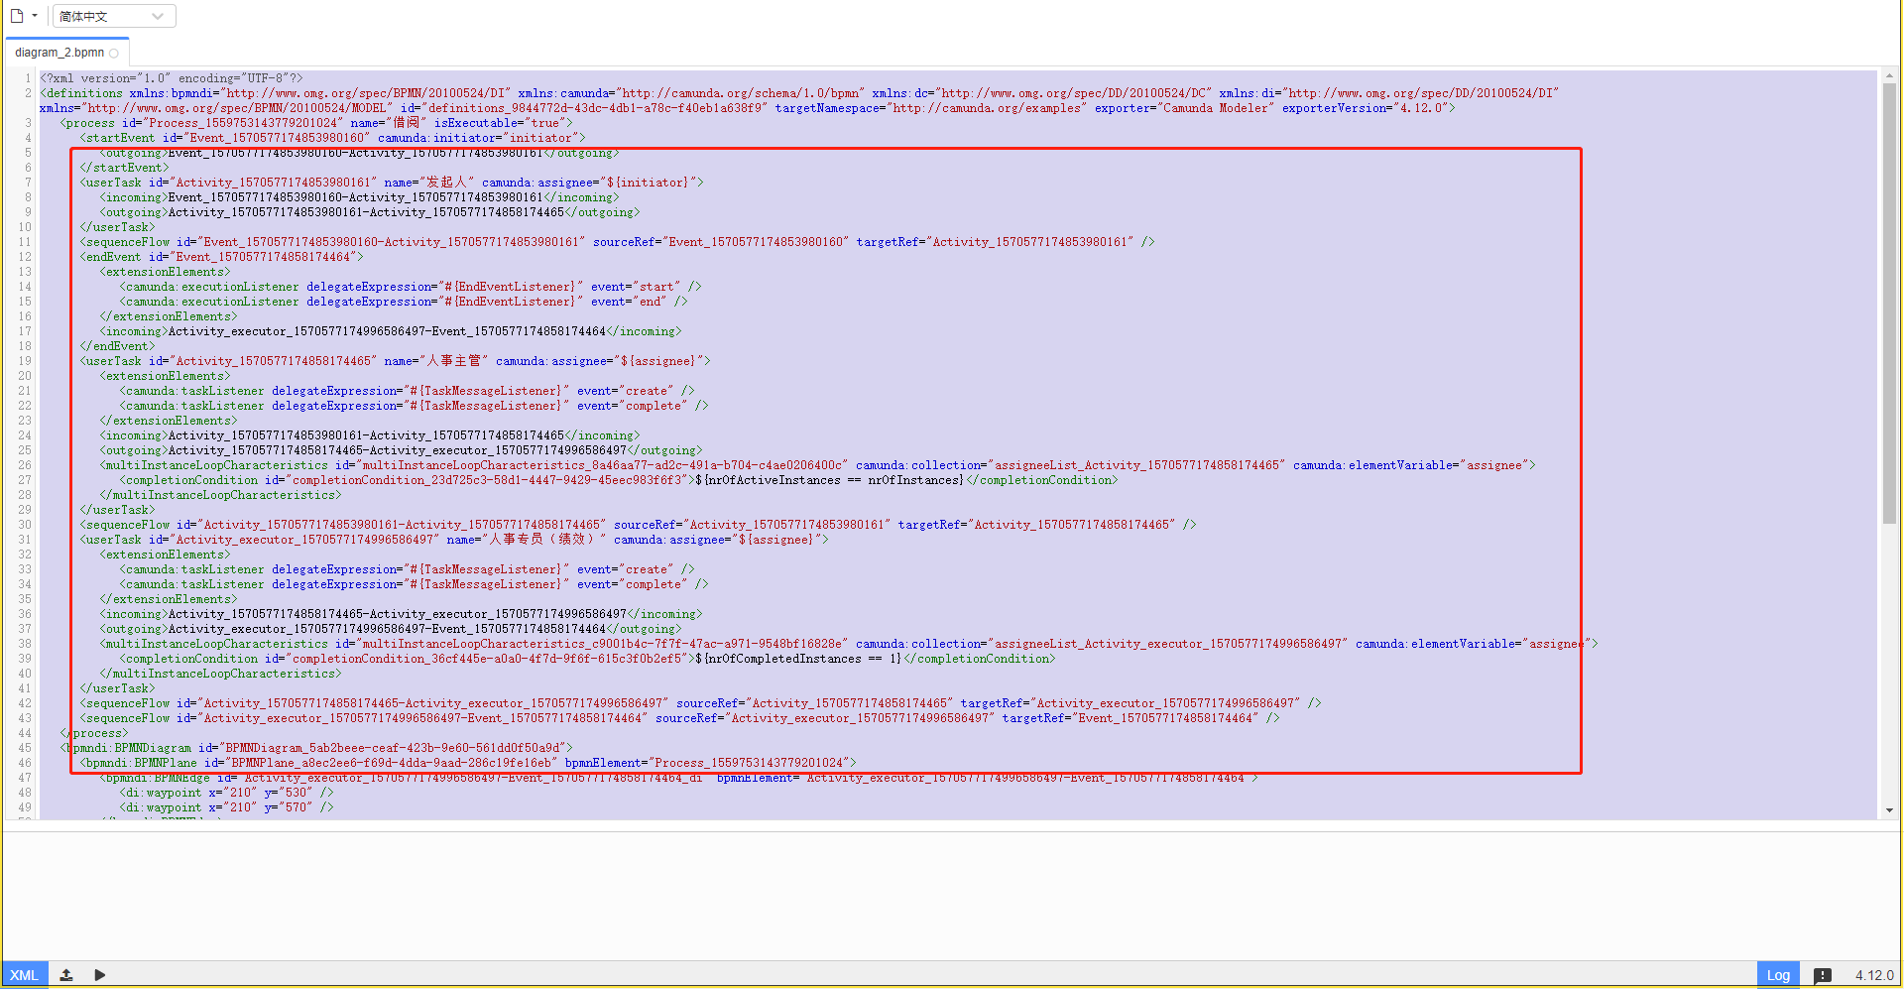
Task: Click the name="人事专员（绩效）" attribute text
Action: (x=527, y=540)
